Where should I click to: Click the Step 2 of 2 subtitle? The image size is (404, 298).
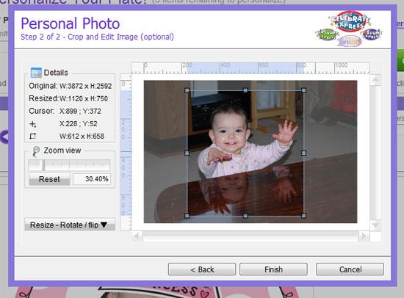click(x=97, y=37)
